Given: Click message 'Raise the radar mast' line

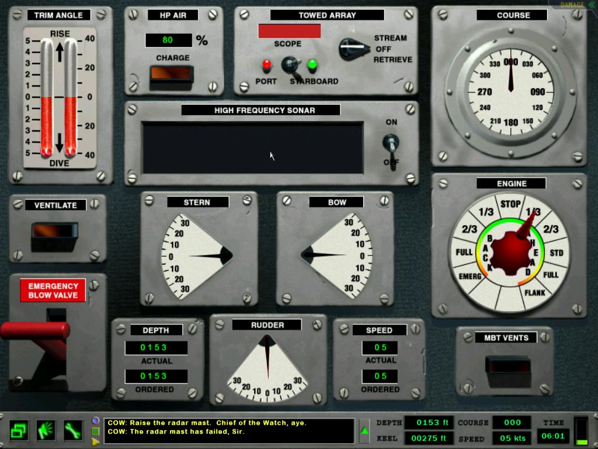Looking at the screenshot, I should pos(207,423).
